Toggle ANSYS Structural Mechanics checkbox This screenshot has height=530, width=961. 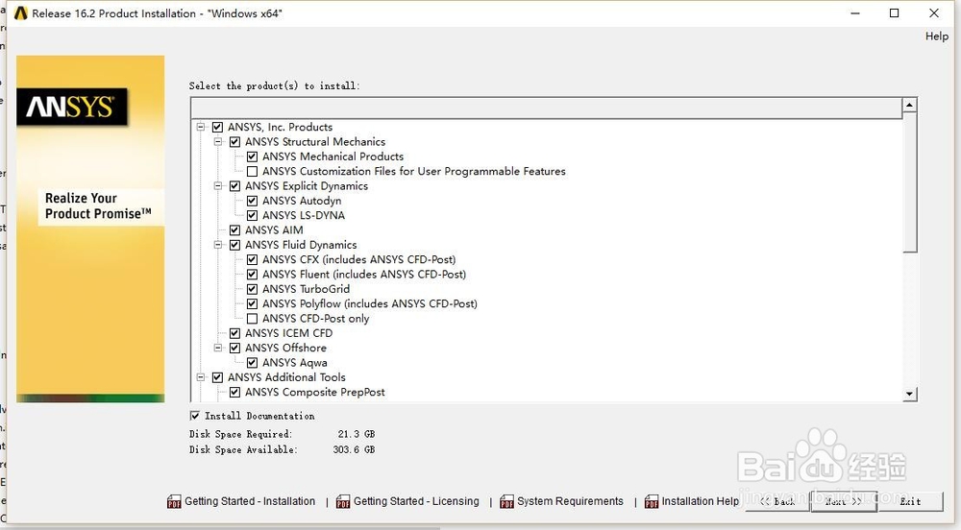click(234, 142)
